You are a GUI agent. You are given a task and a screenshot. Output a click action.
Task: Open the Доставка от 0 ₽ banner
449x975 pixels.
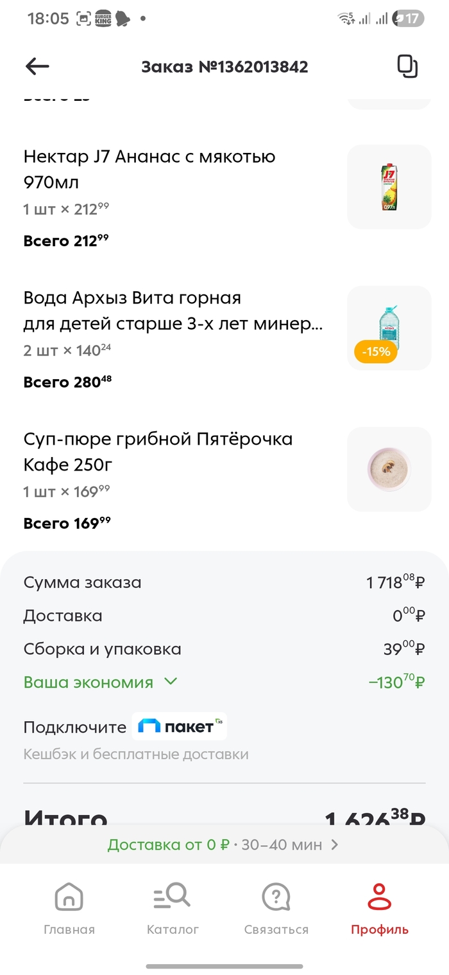coord(215,845)
